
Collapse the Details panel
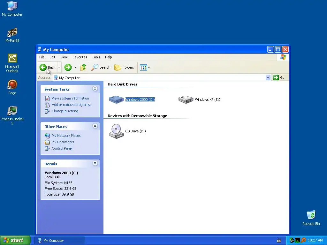pyautogui.click(x=95, y=163)
